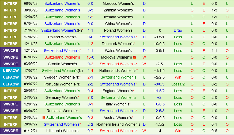Click the Netherlands Women's team name
The image size is (234, 135).
click(x=118, y=71)
